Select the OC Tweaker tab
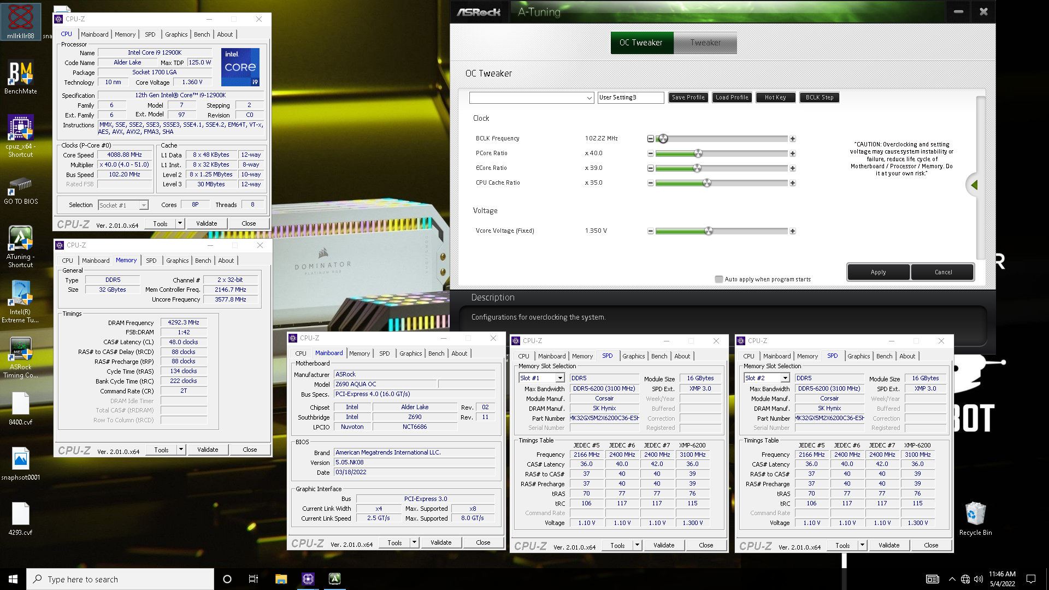The image size is (1049, 590). click(641, 43)
